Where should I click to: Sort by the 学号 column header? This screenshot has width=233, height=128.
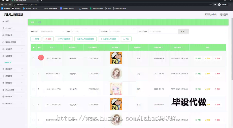click(53, 47)
